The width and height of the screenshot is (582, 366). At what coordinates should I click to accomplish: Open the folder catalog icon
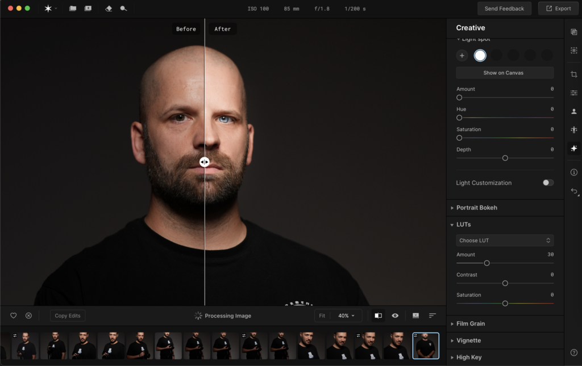pyautogui.click(x=73, y=9)
